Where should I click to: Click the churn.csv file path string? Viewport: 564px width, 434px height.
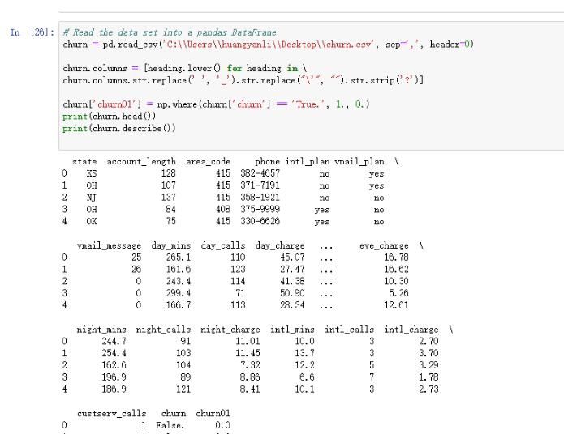[x=268, y=45]
